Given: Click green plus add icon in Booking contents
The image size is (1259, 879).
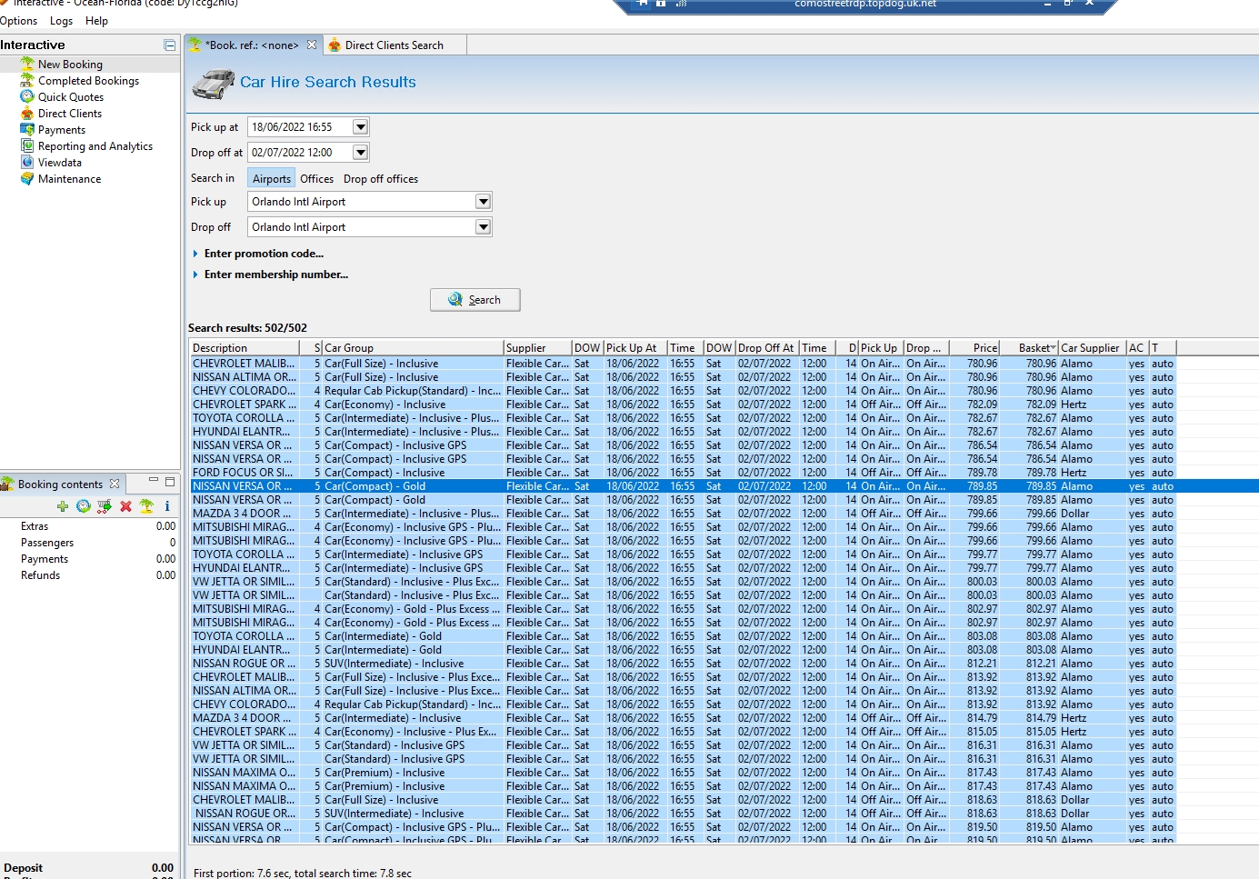Looking at the screenshot, I should (x=63, y=506).
